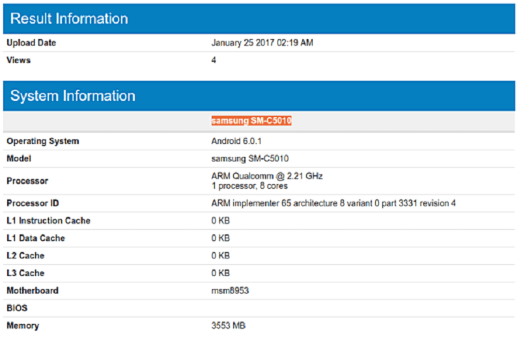The height and width of the screenshot is (345, 521).
Task: Select the L1 Data Cache label
Action: 36,238
